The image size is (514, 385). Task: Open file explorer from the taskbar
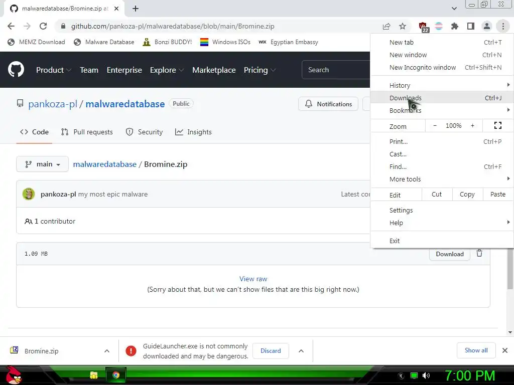click(x=94, y=375)
